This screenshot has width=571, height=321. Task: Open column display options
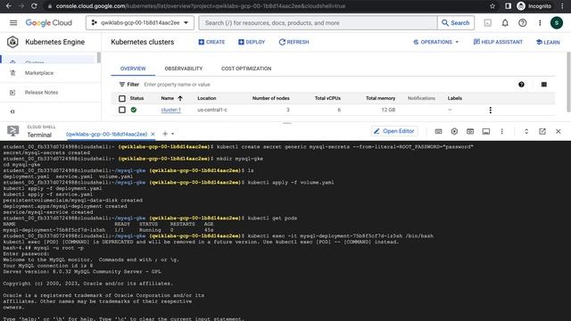[x=543, y=85]
